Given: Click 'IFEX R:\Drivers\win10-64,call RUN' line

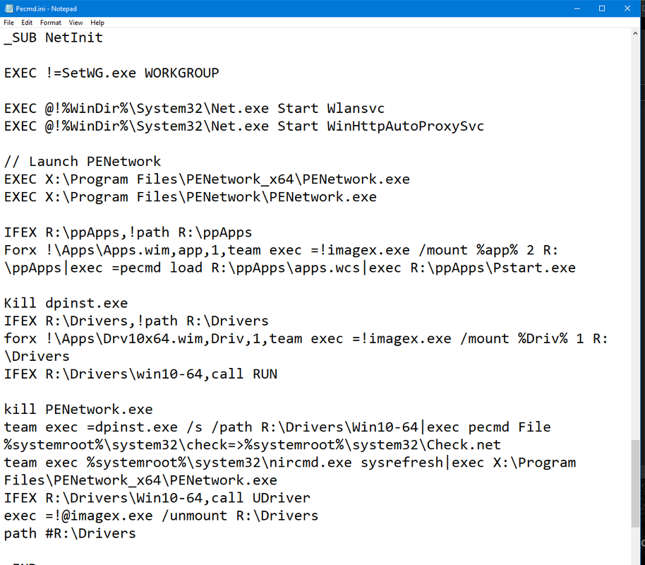Looking at the screenshot, I should point(140,374).
